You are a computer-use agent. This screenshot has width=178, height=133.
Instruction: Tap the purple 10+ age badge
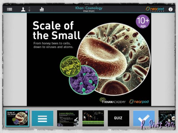point(143,21)
